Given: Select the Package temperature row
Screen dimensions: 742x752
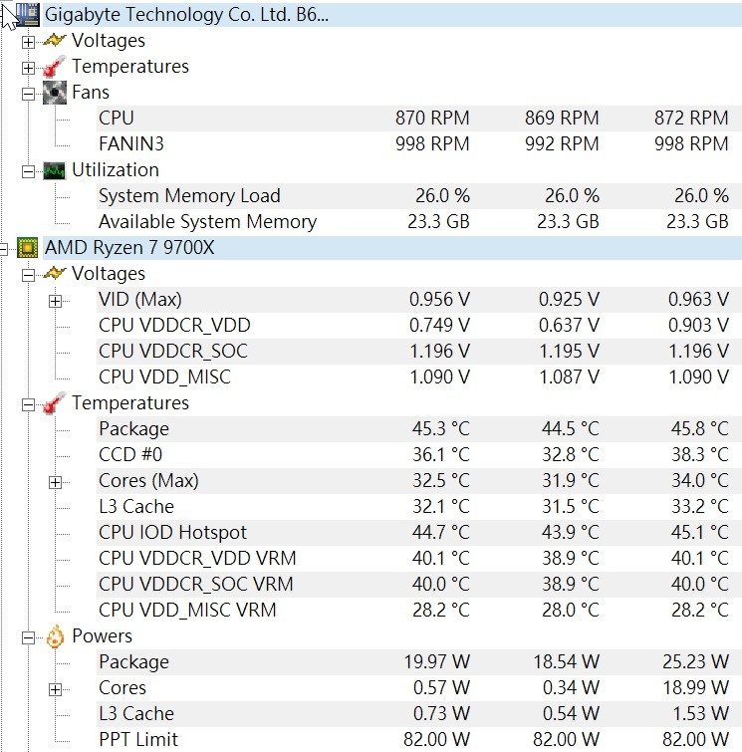Looking at the screenshot, I should [418, 428].
